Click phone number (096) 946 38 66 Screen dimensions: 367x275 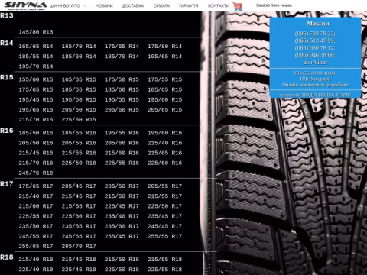tap(315, 55)
